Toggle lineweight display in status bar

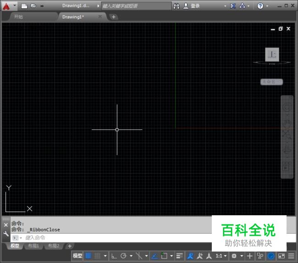[179, 256]
